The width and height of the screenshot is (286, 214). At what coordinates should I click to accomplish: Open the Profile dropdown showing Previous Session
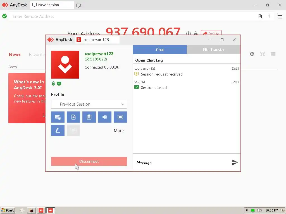click(89, 104)
